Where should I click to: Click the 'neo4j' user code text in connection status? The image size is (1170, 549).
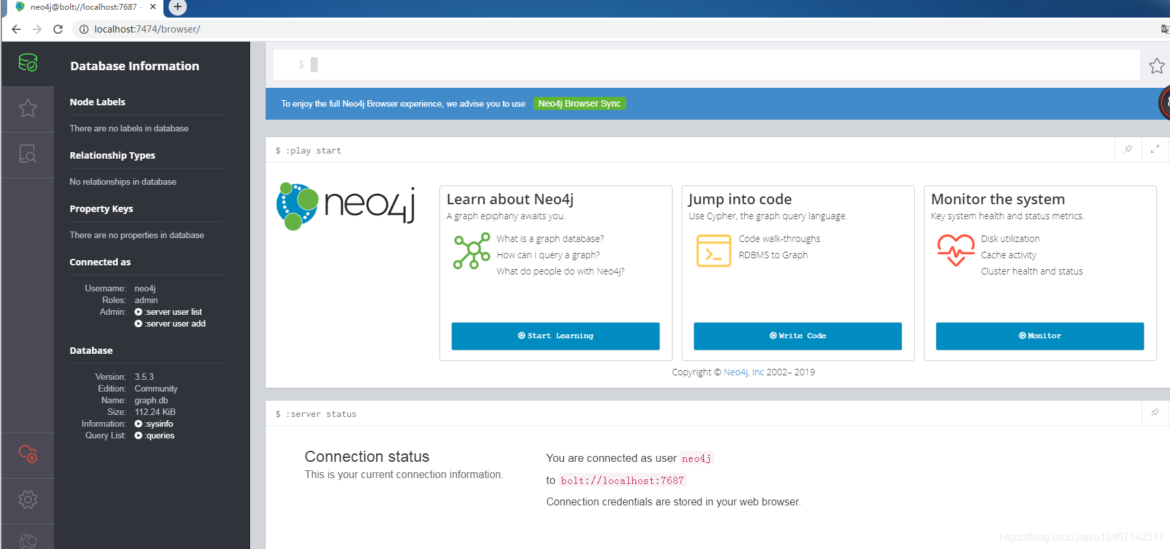pyautogui.click(x=697, y=459)
